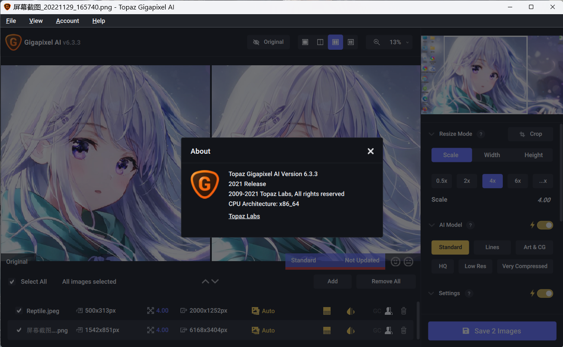Open Auto model selector for png row
This screenshot has width=563, height=347.
click(263, 330)
